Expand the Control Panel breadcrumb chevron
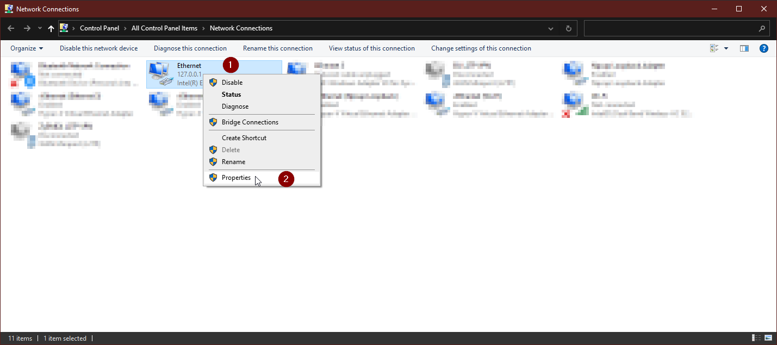This screenshot has height=345, width=777. pyautogui.click(x=124, y=28)
